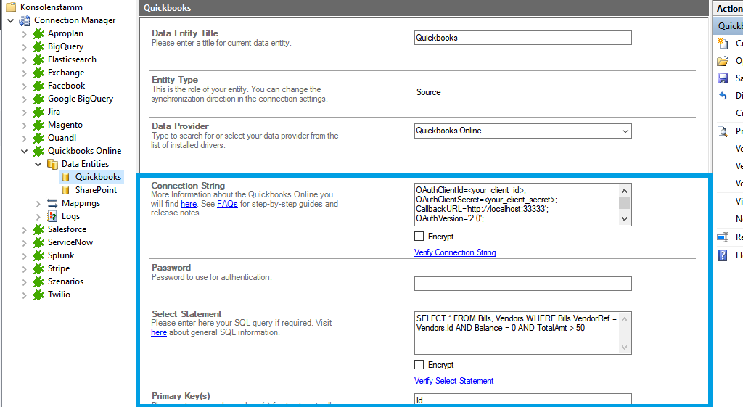The height and width of the screenshot is (407, 743).
Task: Check Encrypt under the Select Statement
Action: click(x=419, y=365)
